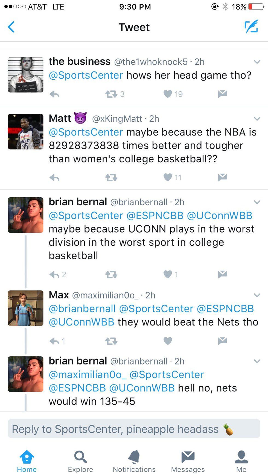This screenshot has width=268, height=476.
Task: Like Max's tweet about the Nets
Action: [x=168, y=341]
